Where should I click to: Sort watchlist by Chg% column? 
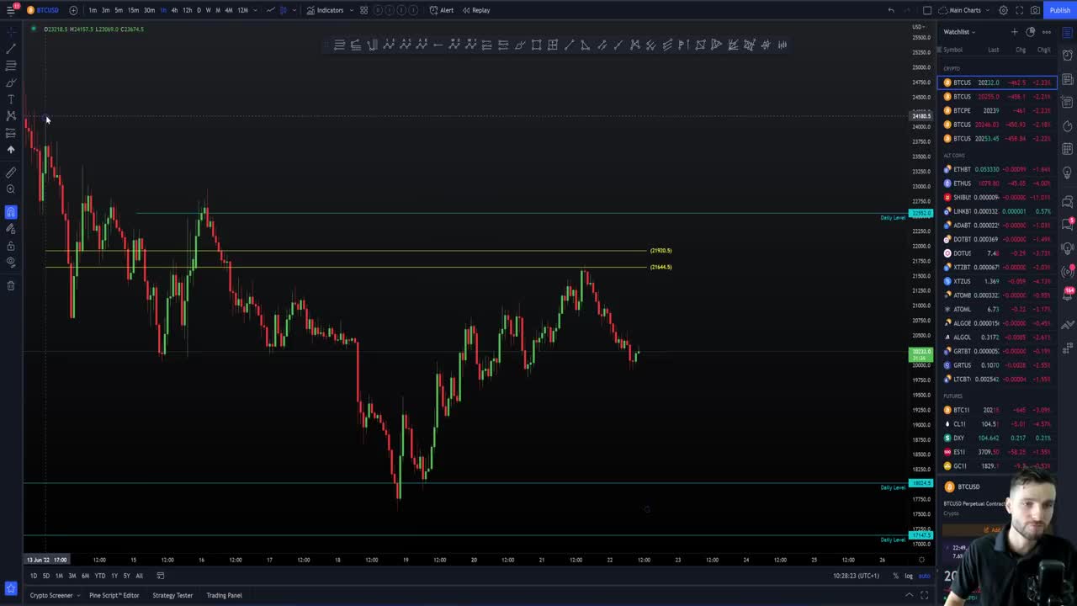click(1043, 50)
